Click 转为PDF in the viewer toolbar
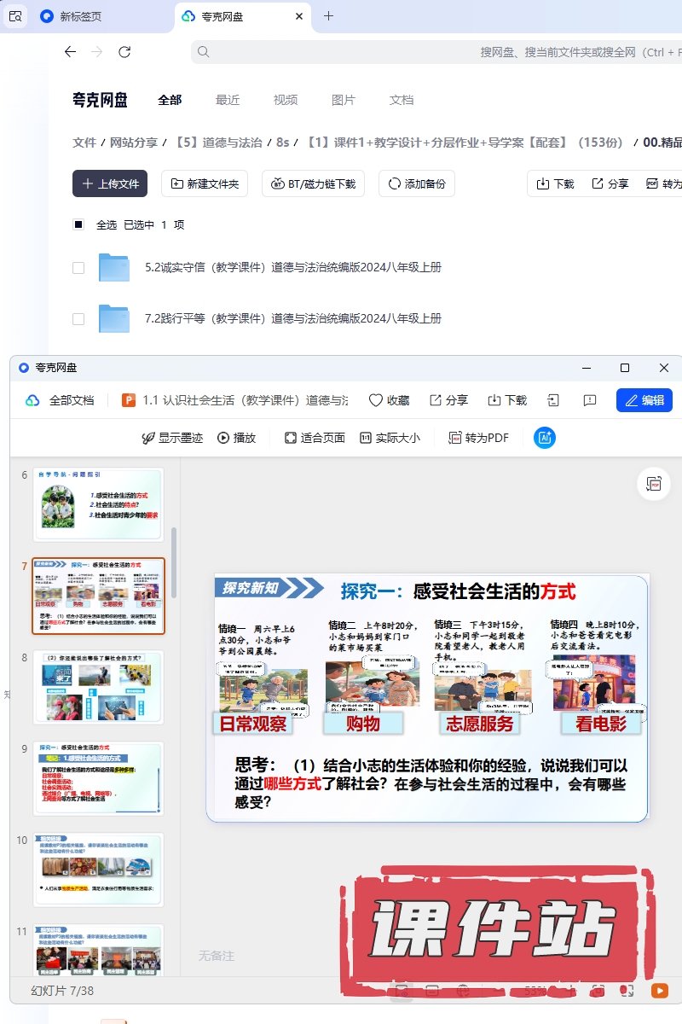This screenshot has width=682, height=1024. 478,438
